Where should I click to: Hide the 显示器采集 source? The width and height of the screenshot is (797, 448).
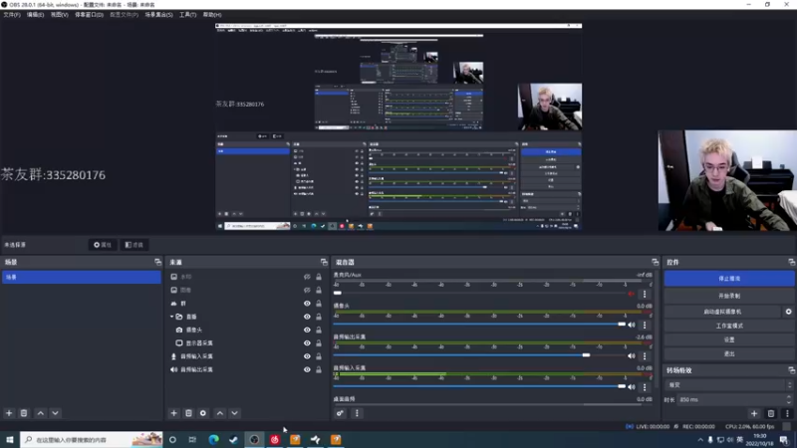tap(307, 343)
